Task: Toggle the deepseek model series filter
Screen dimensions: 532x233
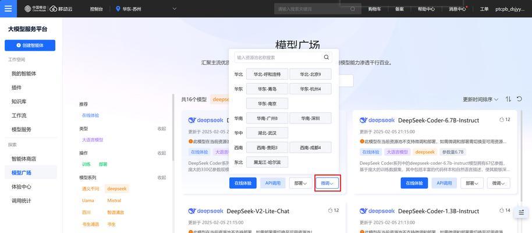Action: [116, 189]
